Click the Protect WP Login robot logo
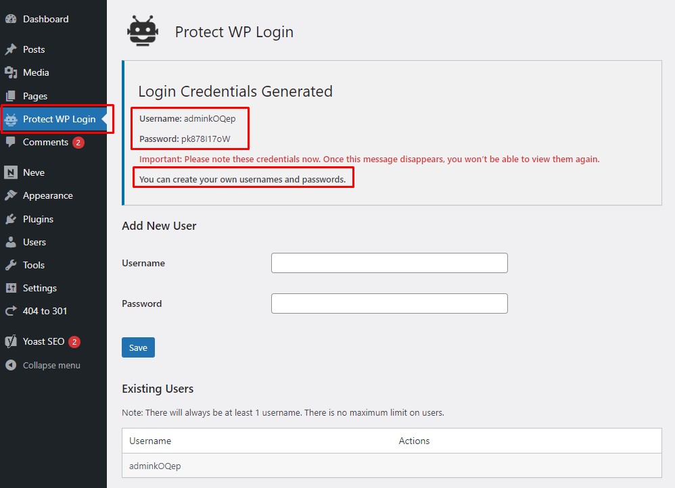The height and width of the screenshot is (488, 675). point(143,31)
